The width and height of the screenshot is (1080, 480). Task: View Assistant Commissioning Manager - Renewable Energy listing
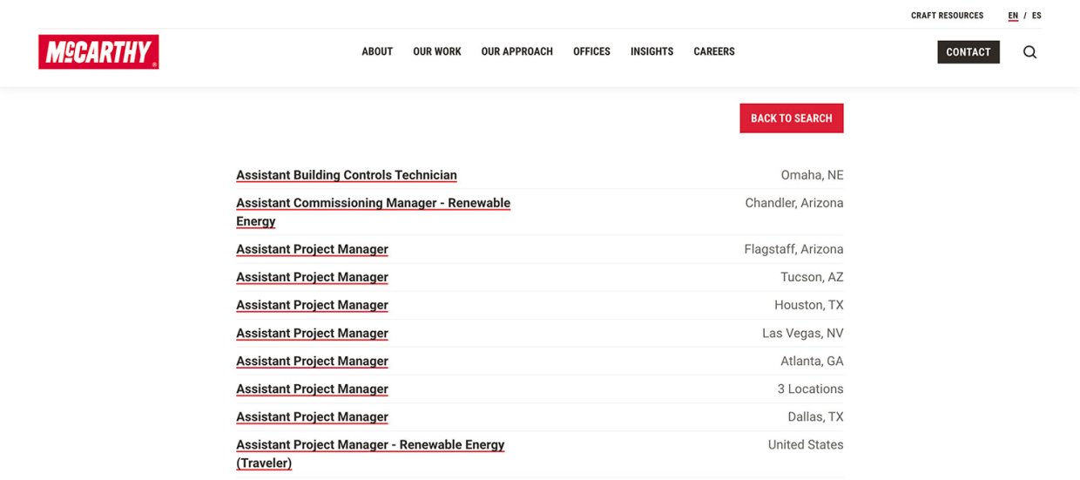373,203
